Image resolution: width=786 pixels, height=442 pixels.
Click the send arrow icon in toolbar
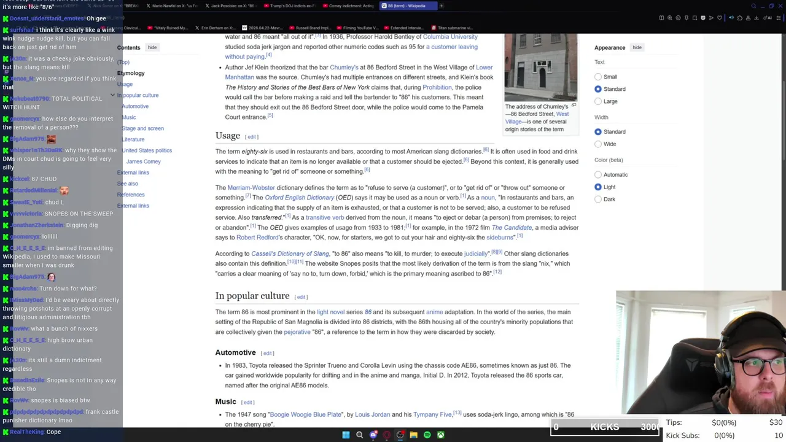(x=711, y=18)
